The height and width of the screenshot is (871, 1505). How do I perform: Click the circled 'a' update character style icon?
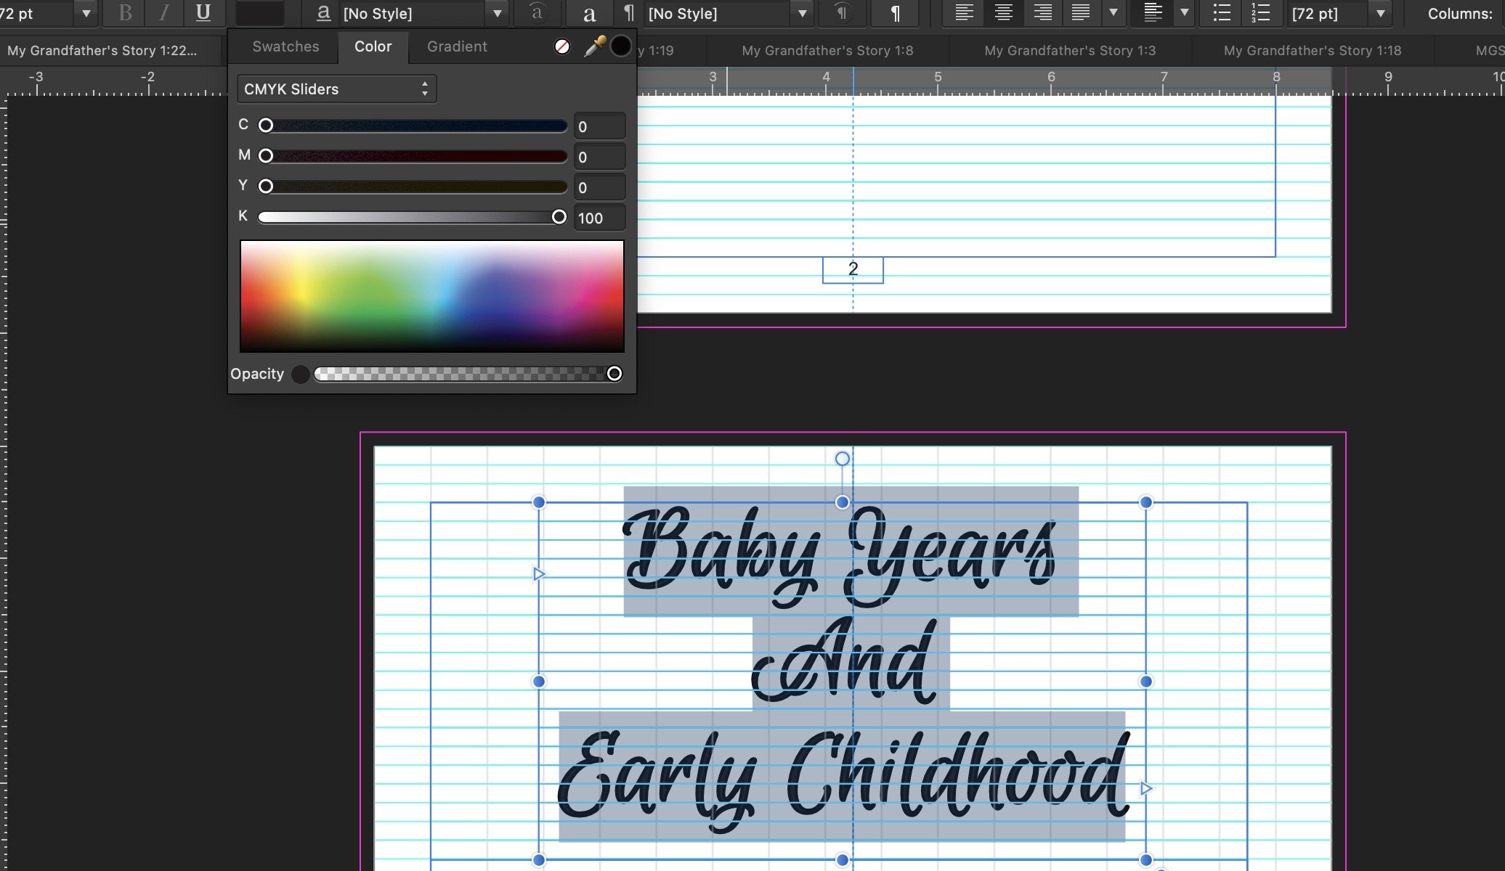[536, 13]
